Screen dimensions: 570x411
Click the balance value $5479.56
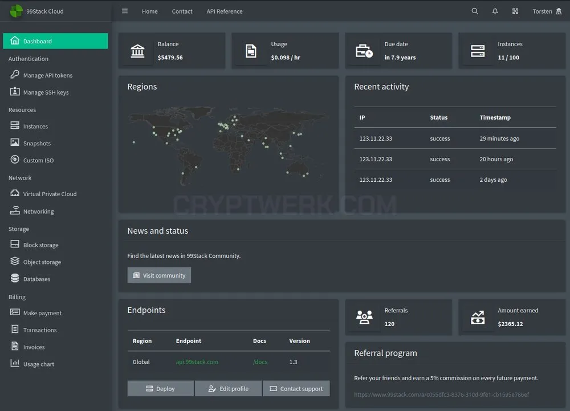click(170, 58)
